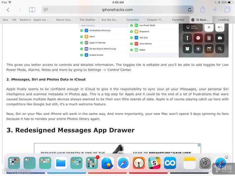The width and height of the screenshot is (235, 176).
Task: Tap green plus next to Stopwatch
Action: [131, 32]
